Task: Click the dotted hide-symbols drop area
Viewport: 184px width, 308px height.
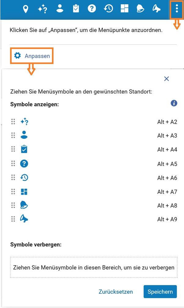Action: (x=94, y=267)
